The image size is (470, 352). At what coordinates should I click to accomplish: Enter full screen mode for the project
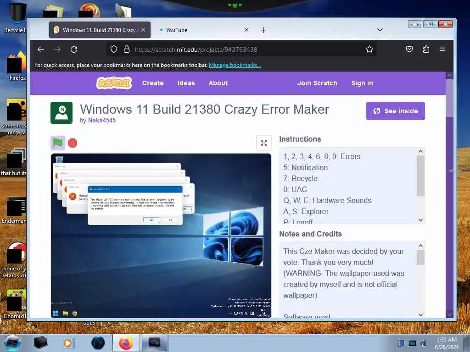coord(264,143)
